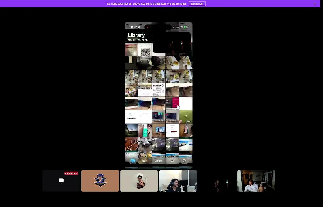Click the Désactiver button in the streamer banner

[x=197, y=4]
